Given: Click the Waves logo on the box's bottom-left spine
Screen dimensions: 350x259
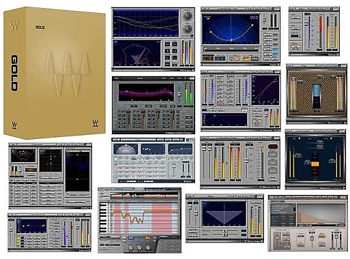Looking at the screenshot, I should coord(14,125).
